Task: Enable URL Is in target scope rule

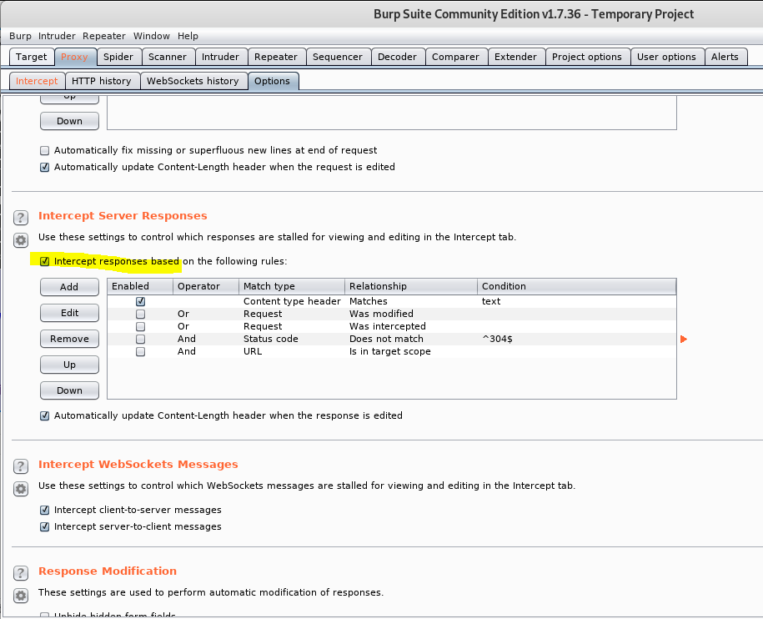Action: (141, 352)
